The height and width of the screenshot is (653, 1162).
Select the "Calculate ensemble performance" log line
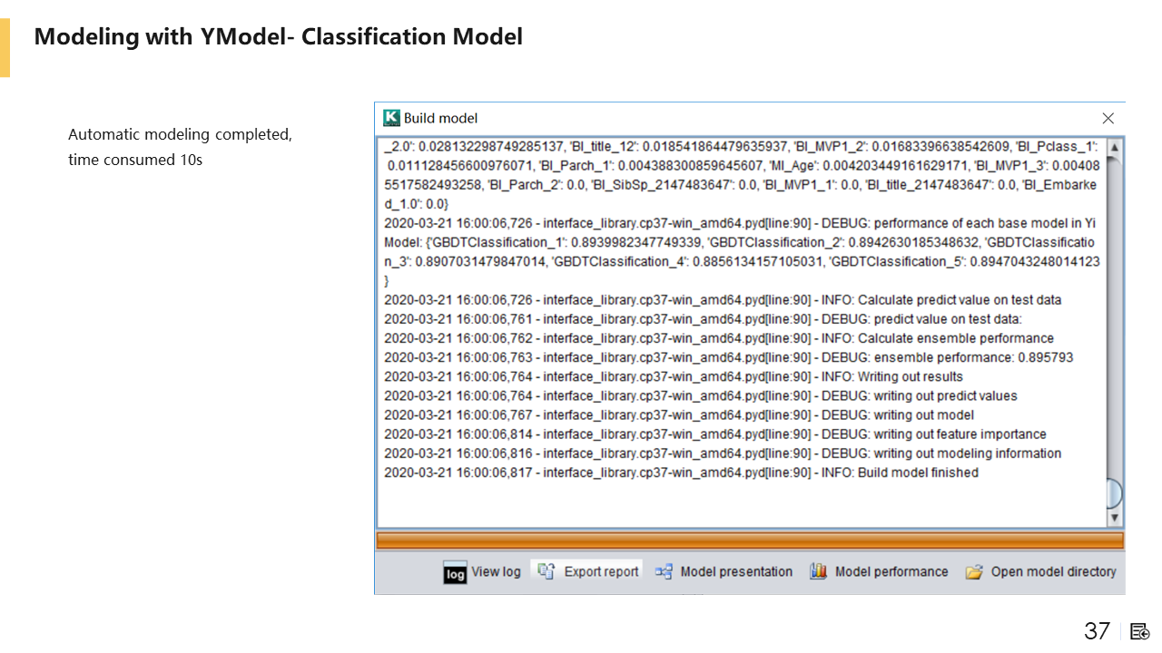(x=719, y=339)
